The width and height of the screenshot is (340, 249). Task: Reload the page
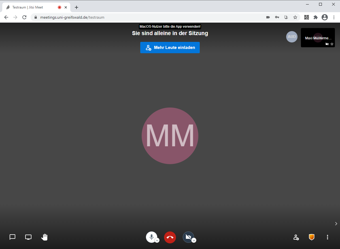(x=24, y=17)
